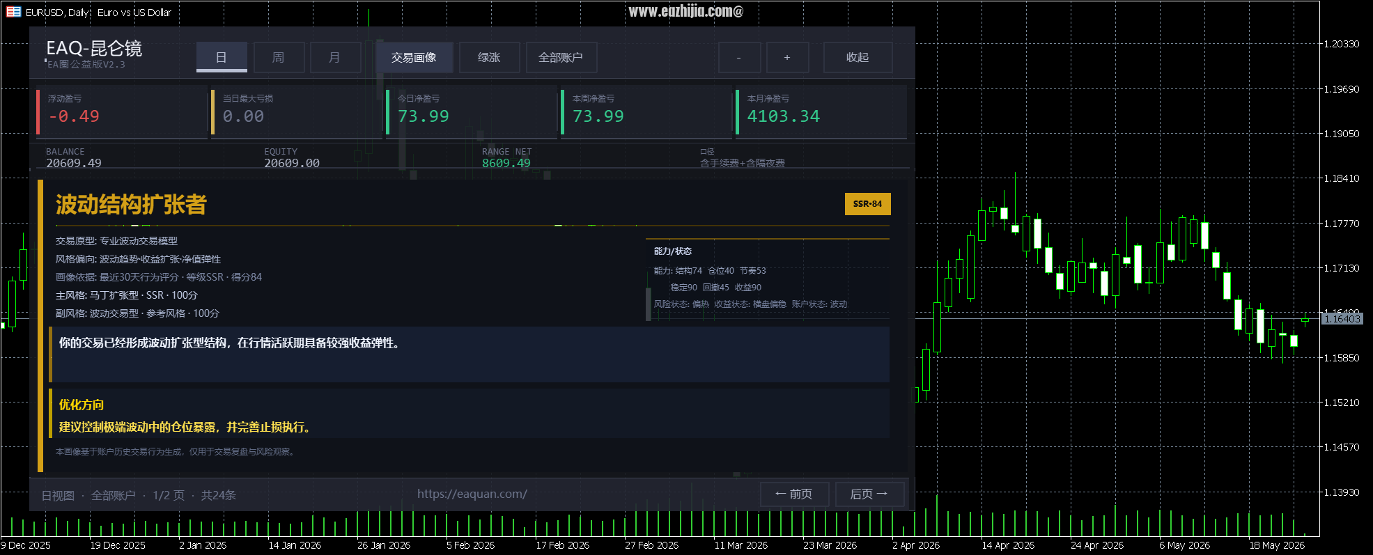The image size is (1373, 555).
Task: Select the 本月净盈亏 card showing 4103.34
Action: [x=821, y=111]
